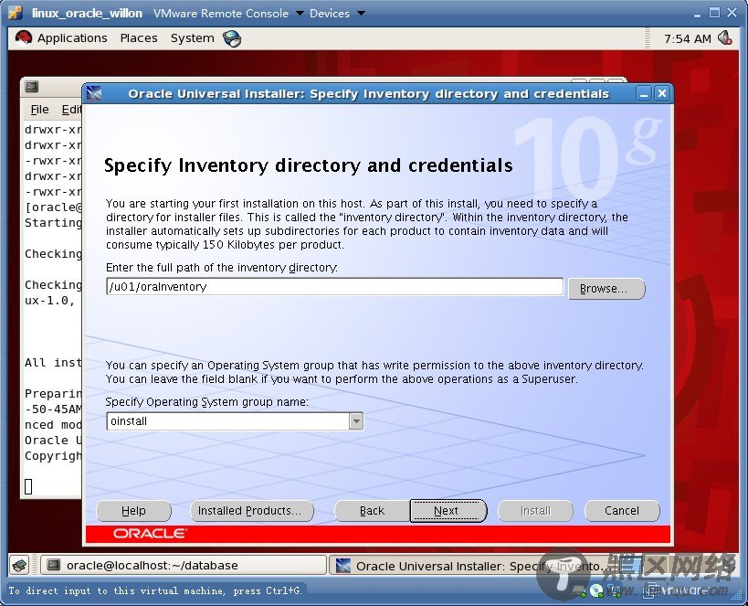Maximize the VMware Remote Console window
This screenshot has height=606, width=748.
tap(714, 13)
